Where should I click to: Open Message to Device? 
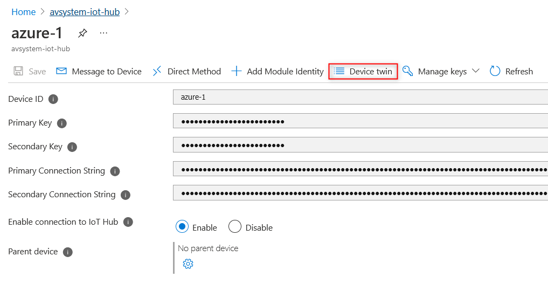point(107,72)
